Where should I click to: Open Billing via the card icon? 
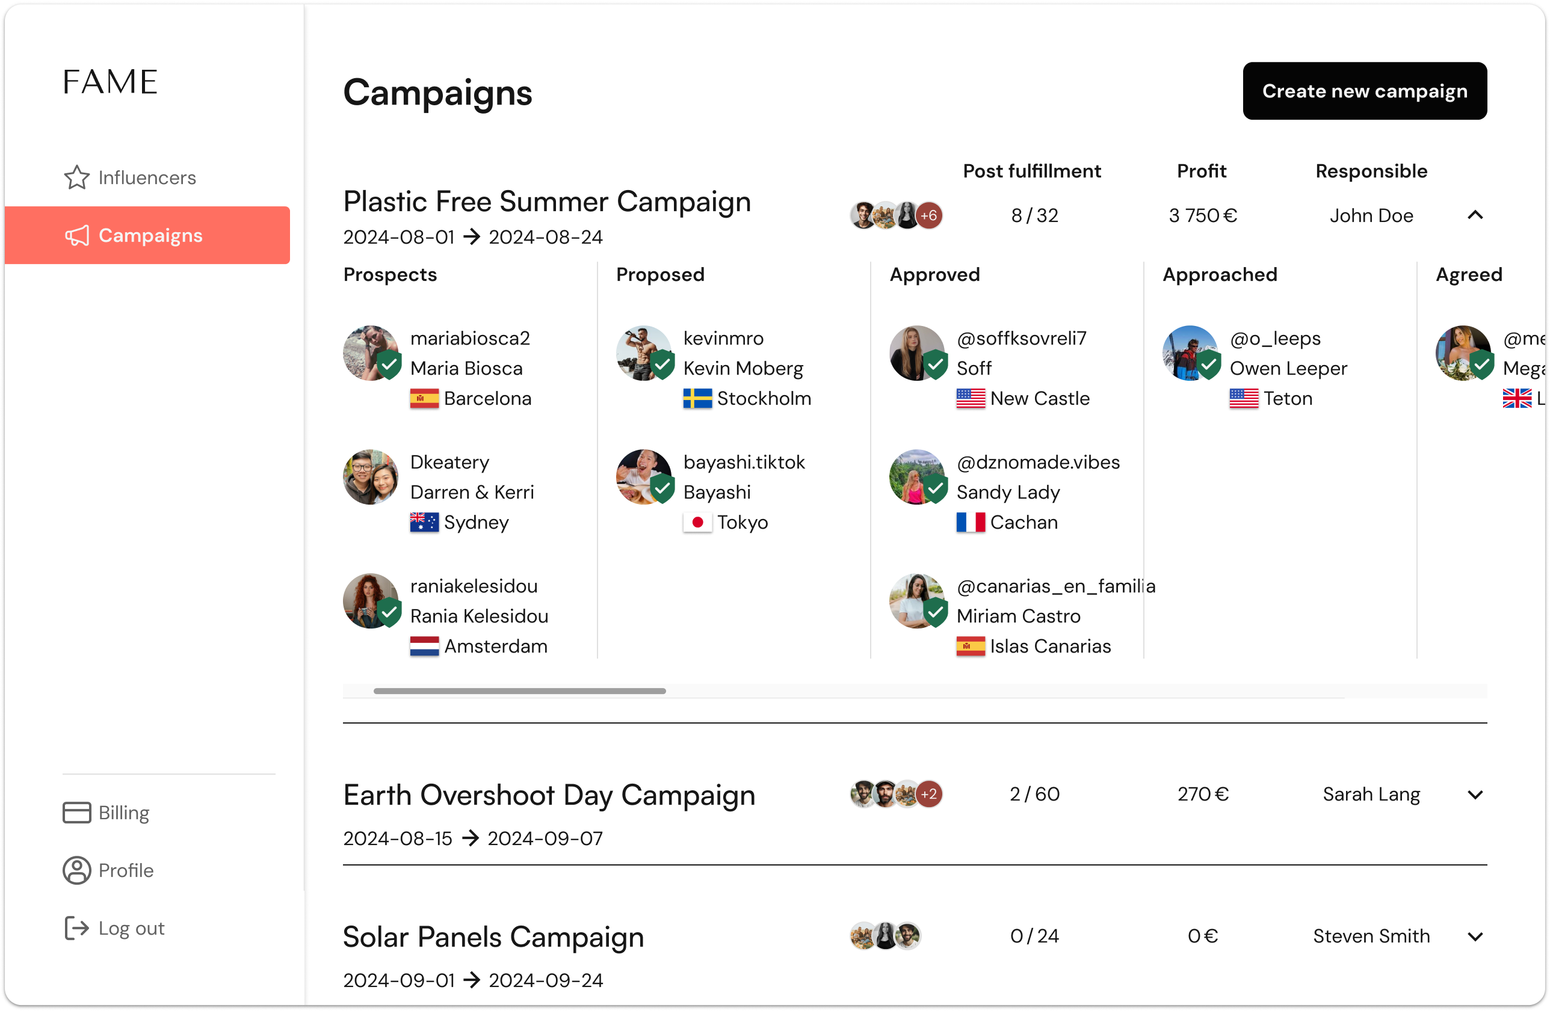click(76, 813)
